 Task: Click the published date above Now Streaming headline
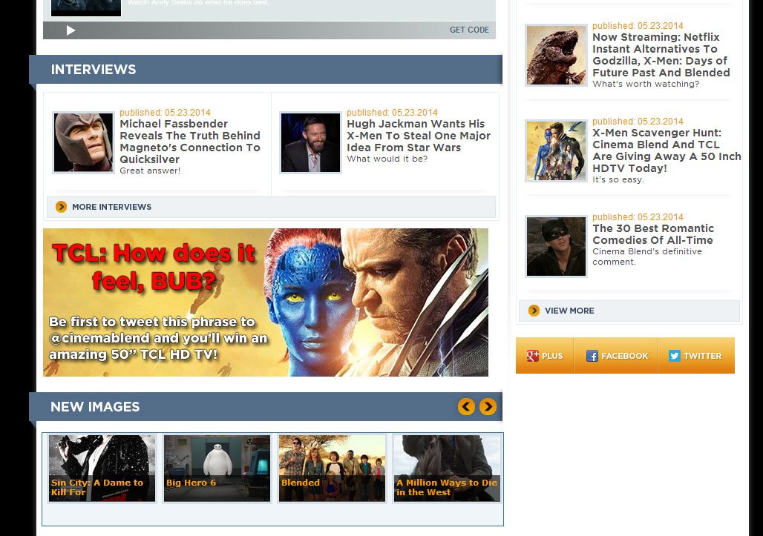click(x=638, y=26)
